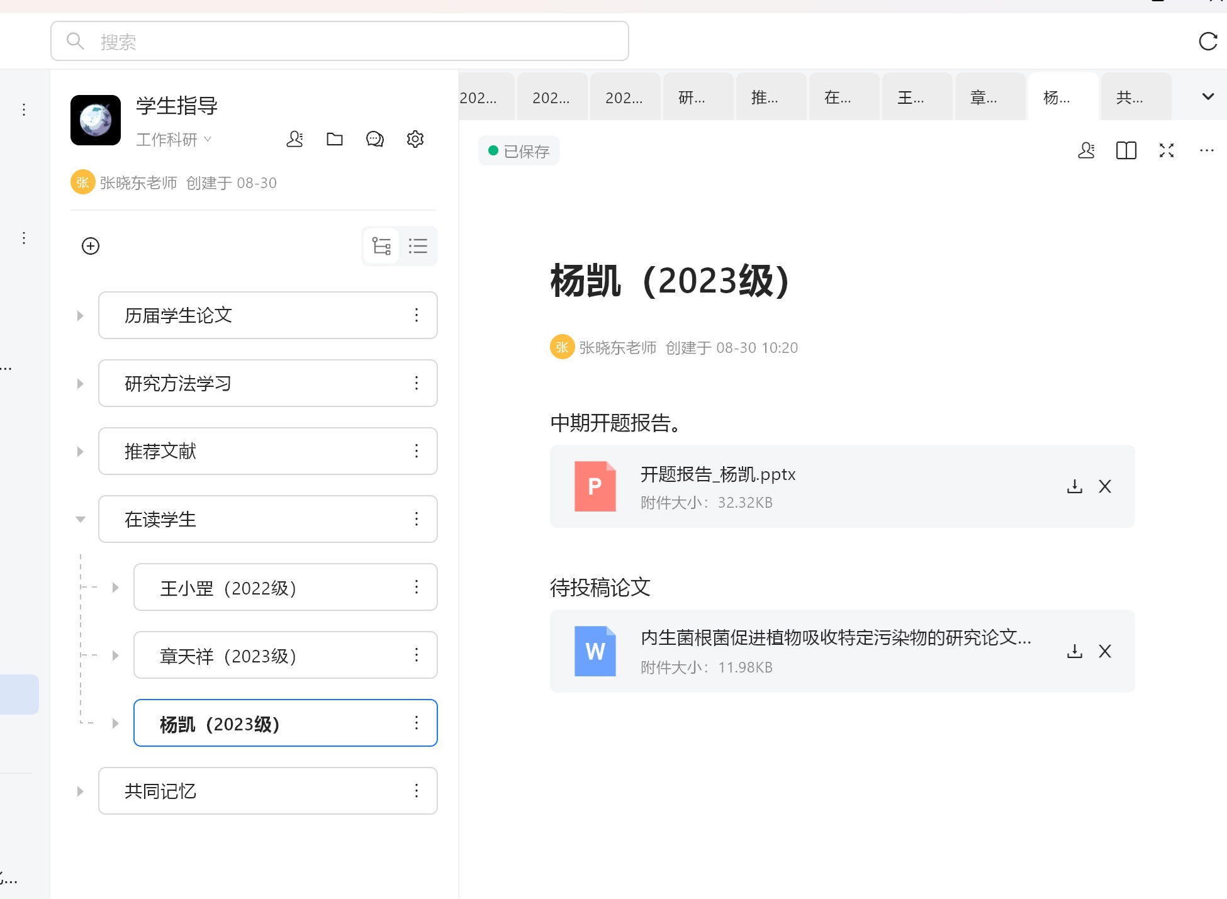Switch to tree outline view
Viewport: 1227px width, 899px height.
pos(381,246)
